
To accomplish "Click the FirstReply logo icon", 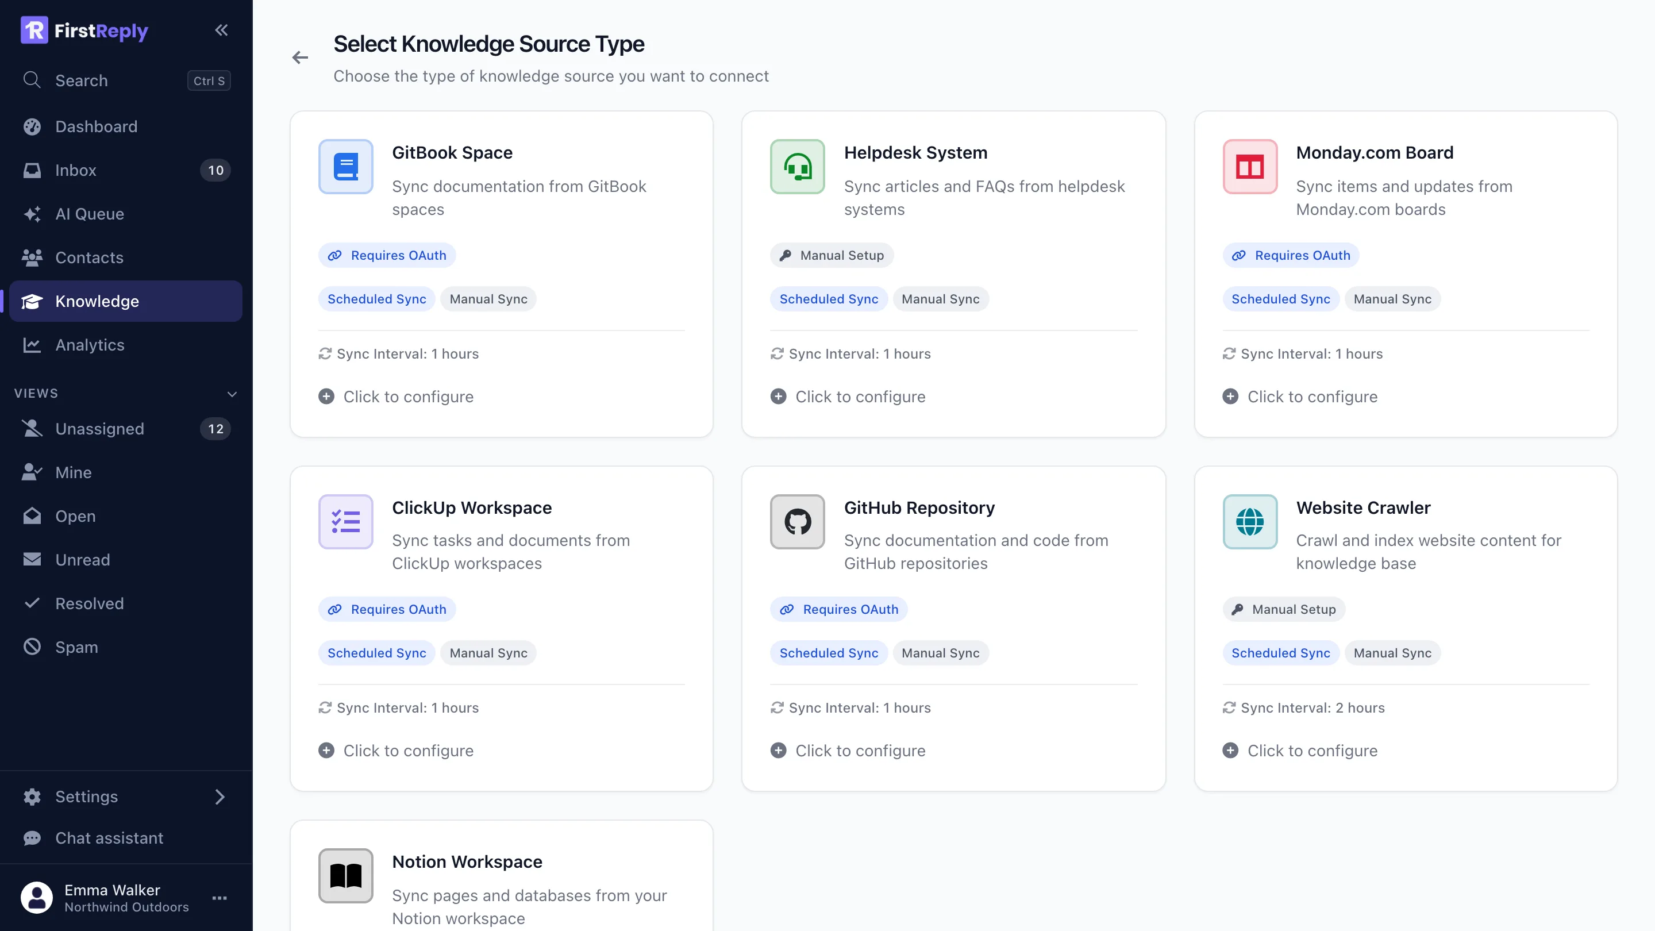I will pyautogui.click(x=34, y=30).
